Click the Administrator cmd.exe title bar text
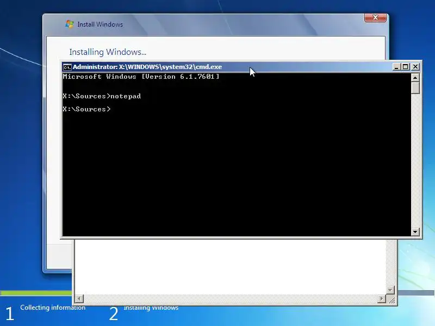435x326 pixels. point(147,67)
